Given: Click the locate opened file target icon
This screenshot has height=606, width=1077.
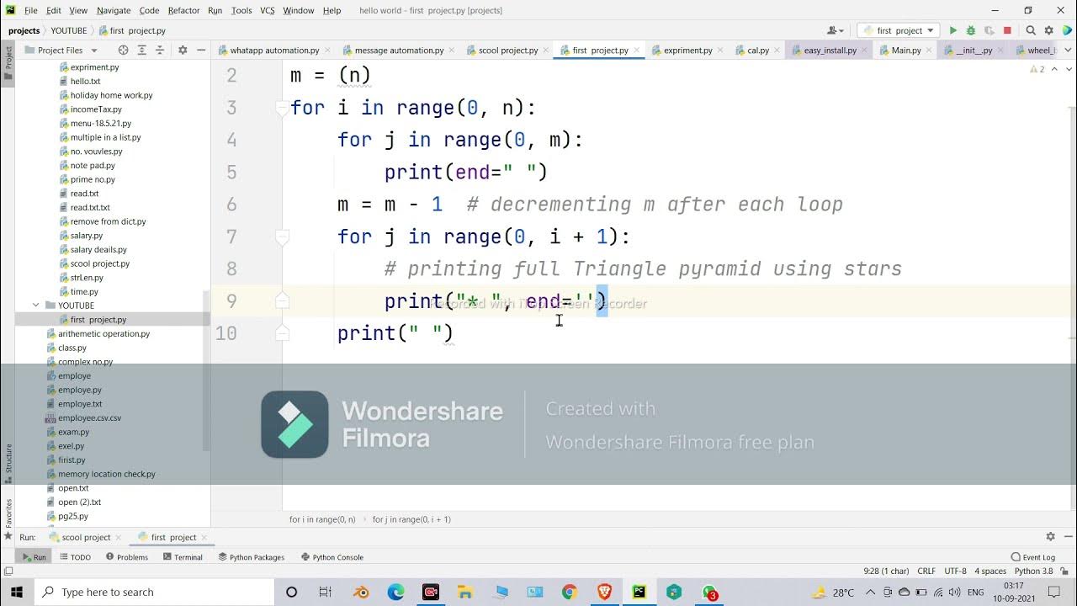Looking at the screenshot, I should pos(124,50).
